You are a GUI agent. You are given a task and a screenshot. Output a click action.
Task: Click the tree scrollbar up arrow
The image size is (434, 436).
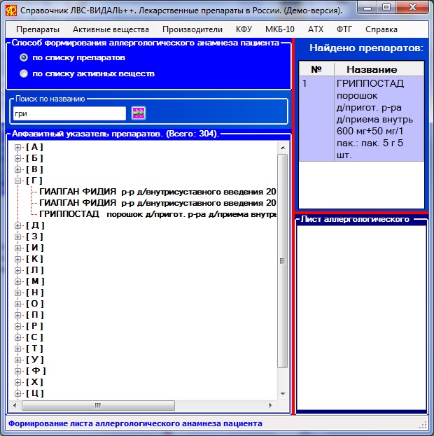[x=283, y=148]
